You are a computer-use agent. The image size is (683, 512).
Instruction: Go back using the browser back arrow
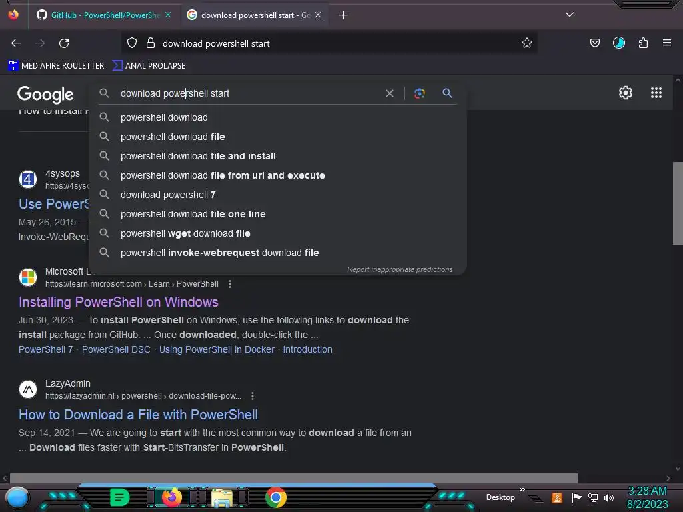click(x=16, y=43)
